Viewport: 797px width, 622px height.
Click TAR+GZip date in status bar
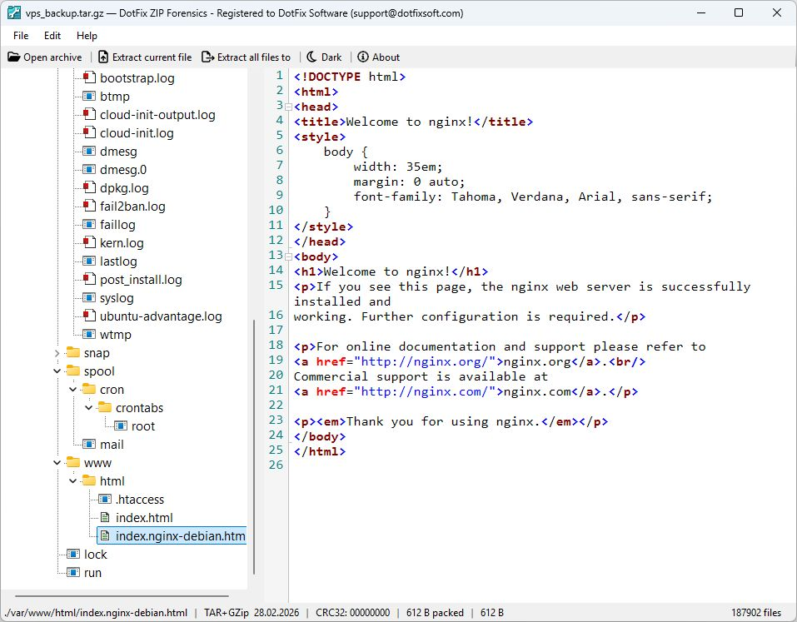click(x=252, y=612)
